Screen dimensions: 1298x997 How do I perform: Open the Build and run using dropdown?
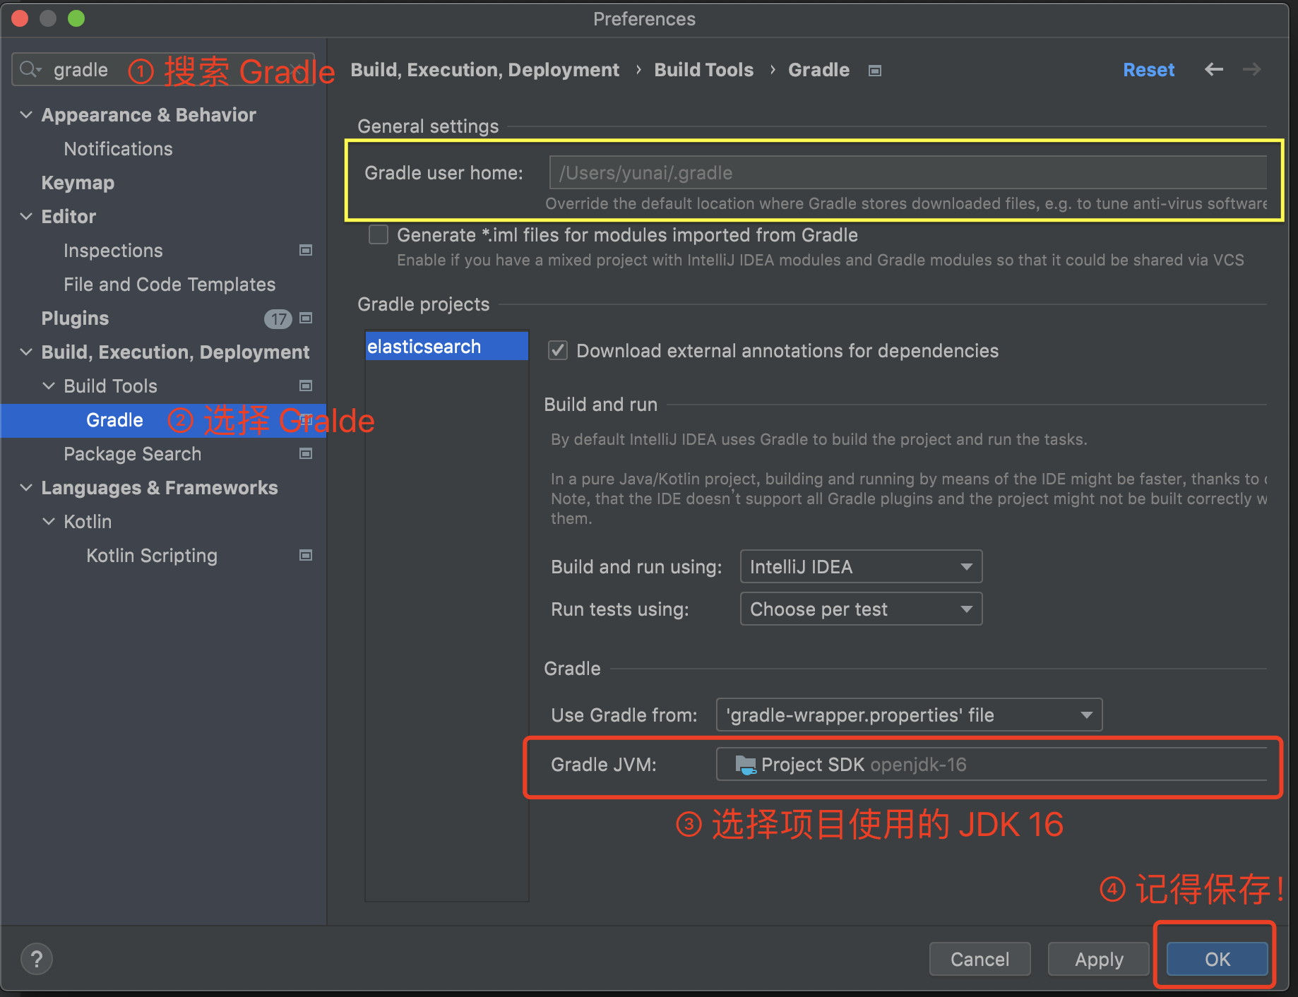(966, 566)
